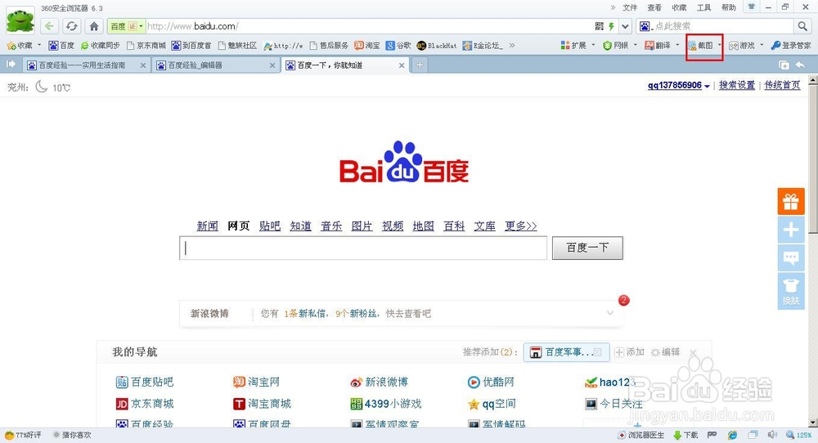This screenshot has width=818, height=443.
Task: Click the side panel arrow left of tabs
Action: pos(11,64)
